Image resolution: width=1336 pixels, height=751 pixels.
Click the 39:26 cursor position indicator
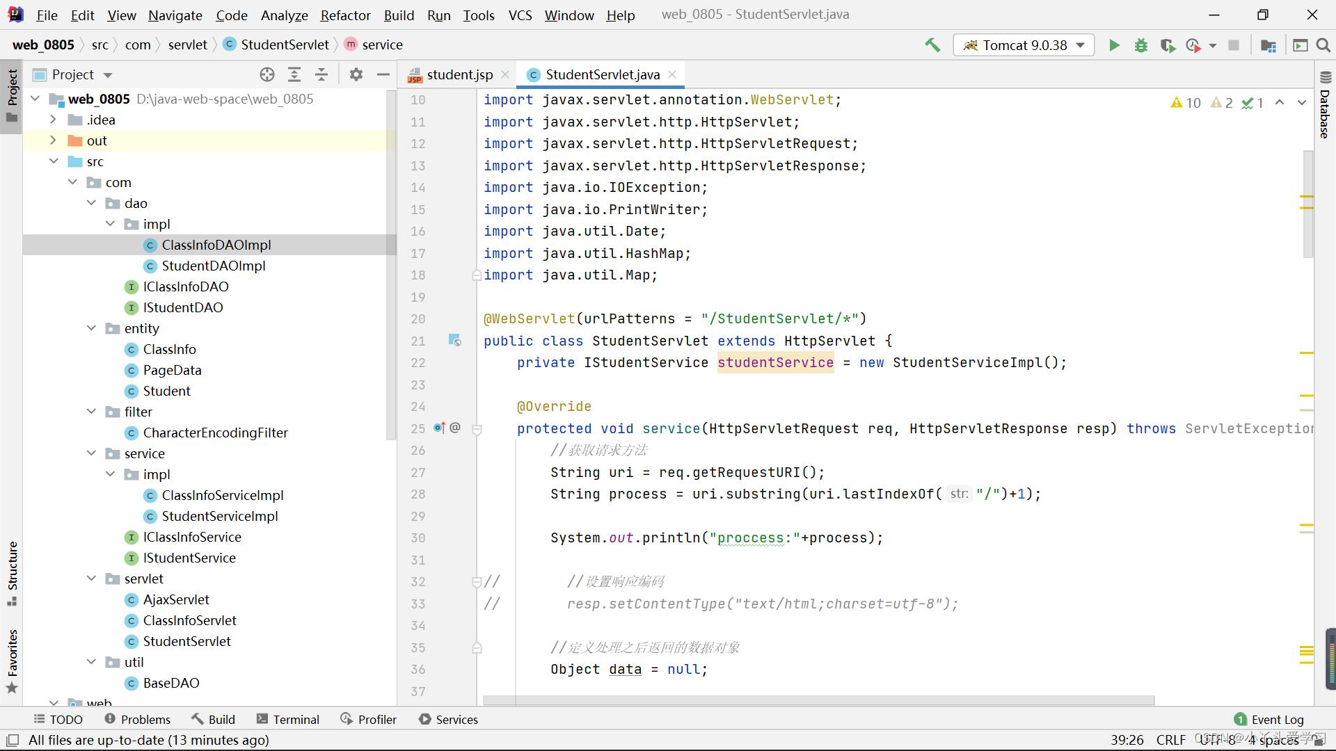(x=1127, y=740)
